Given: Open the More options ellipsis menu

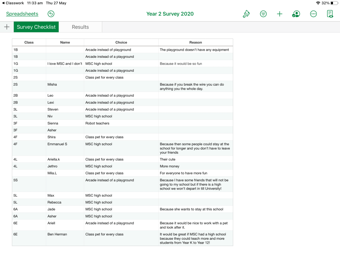Looking at the screenshot, I should coord(313,14).
